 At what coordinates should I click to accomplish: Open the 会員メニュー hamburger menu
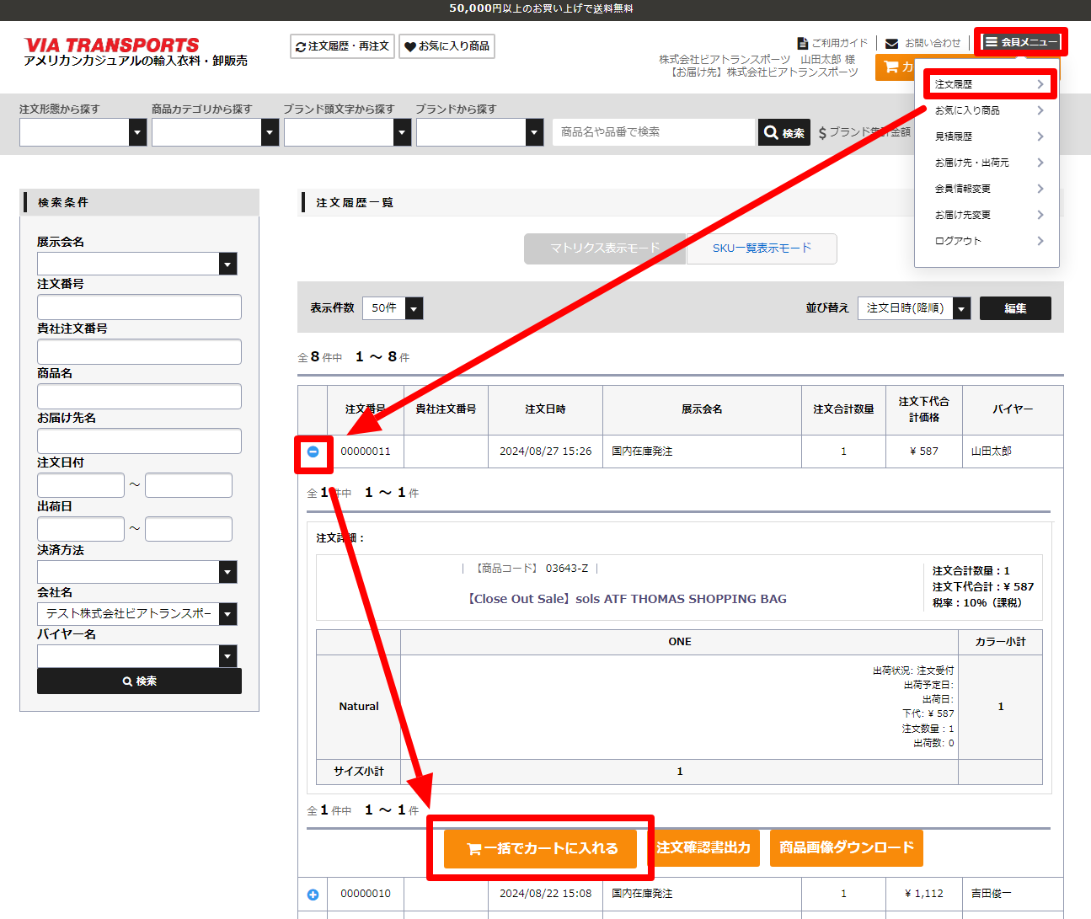point(1020,41)
